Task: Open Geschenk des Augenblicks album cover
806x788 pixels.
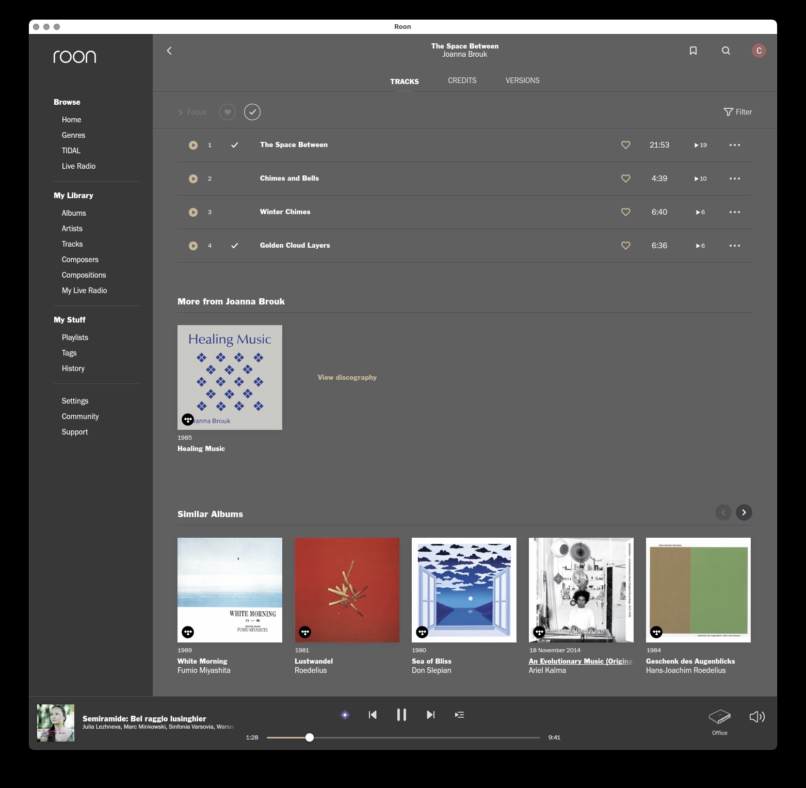Action: coord(698,590)
